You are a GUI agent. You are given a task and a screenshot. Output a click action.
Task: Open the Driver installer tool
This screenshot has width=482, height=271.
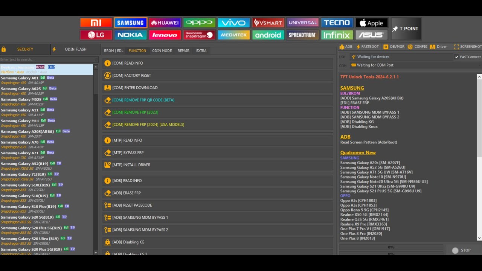438,47
